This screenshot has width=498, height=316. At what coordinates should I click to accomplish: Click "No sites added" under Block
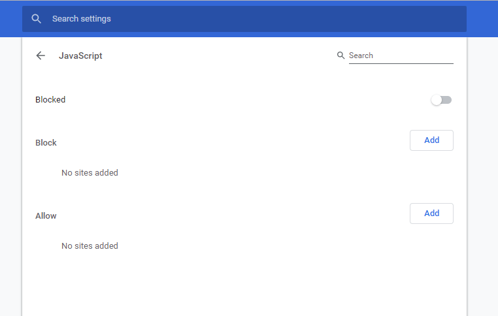pos(90,172)
